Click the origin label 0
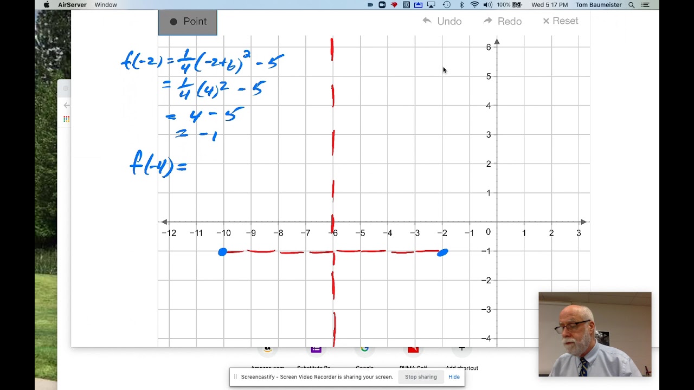Viewport: 694px width, 390px height. (488, 232)
